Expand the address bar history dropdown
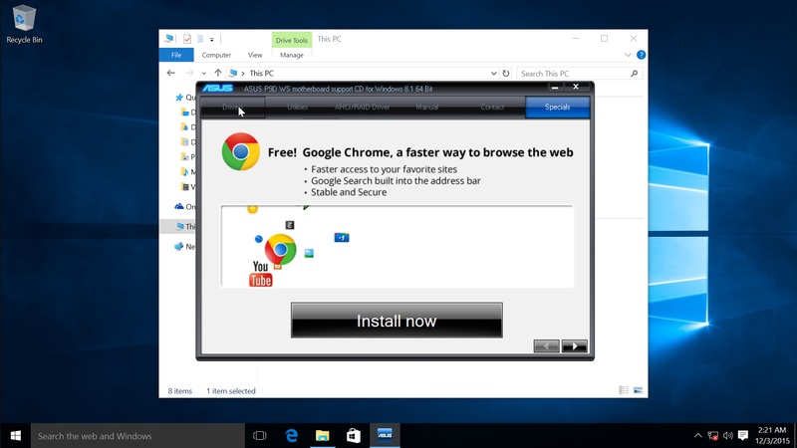 (x=493, y=74)
